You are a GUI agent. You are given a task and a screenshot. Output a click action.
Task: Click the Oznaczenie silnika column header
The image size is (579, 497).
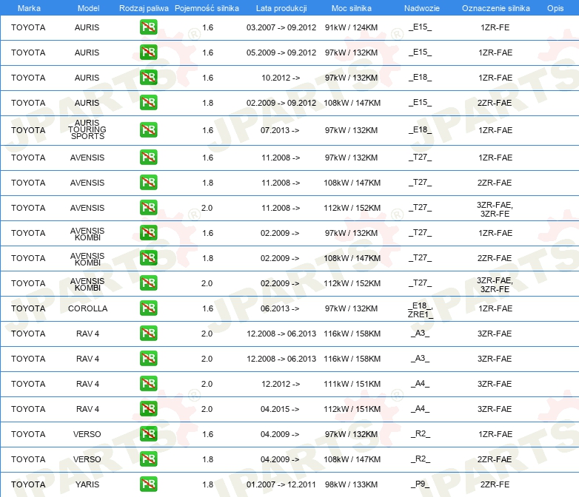(x=496, y=8)
